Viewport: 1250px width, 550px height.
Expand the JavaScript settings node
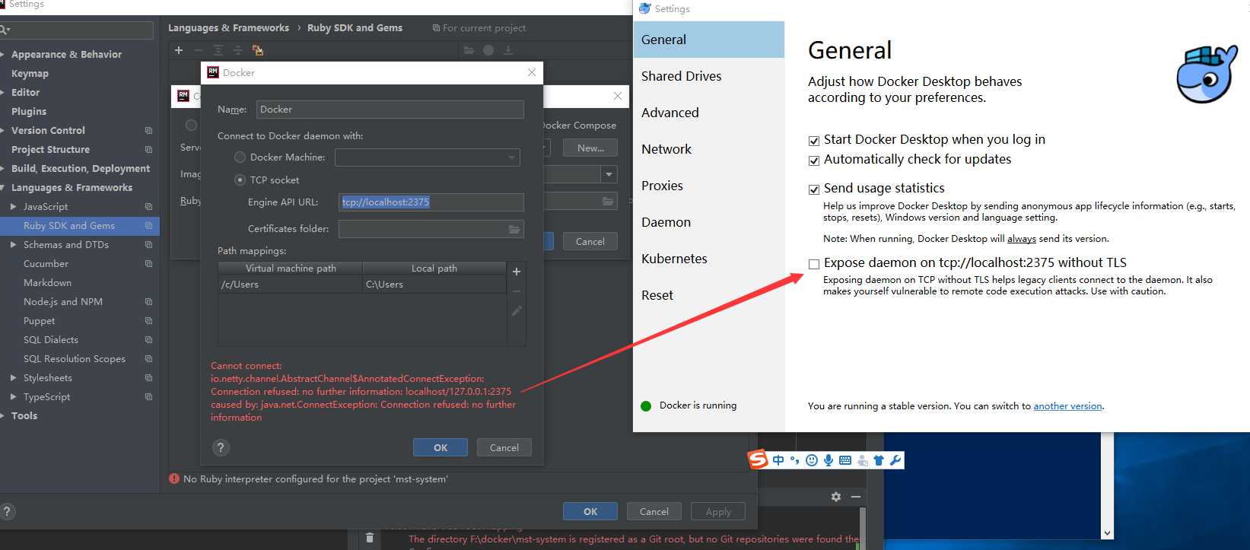tap(14, 206)
